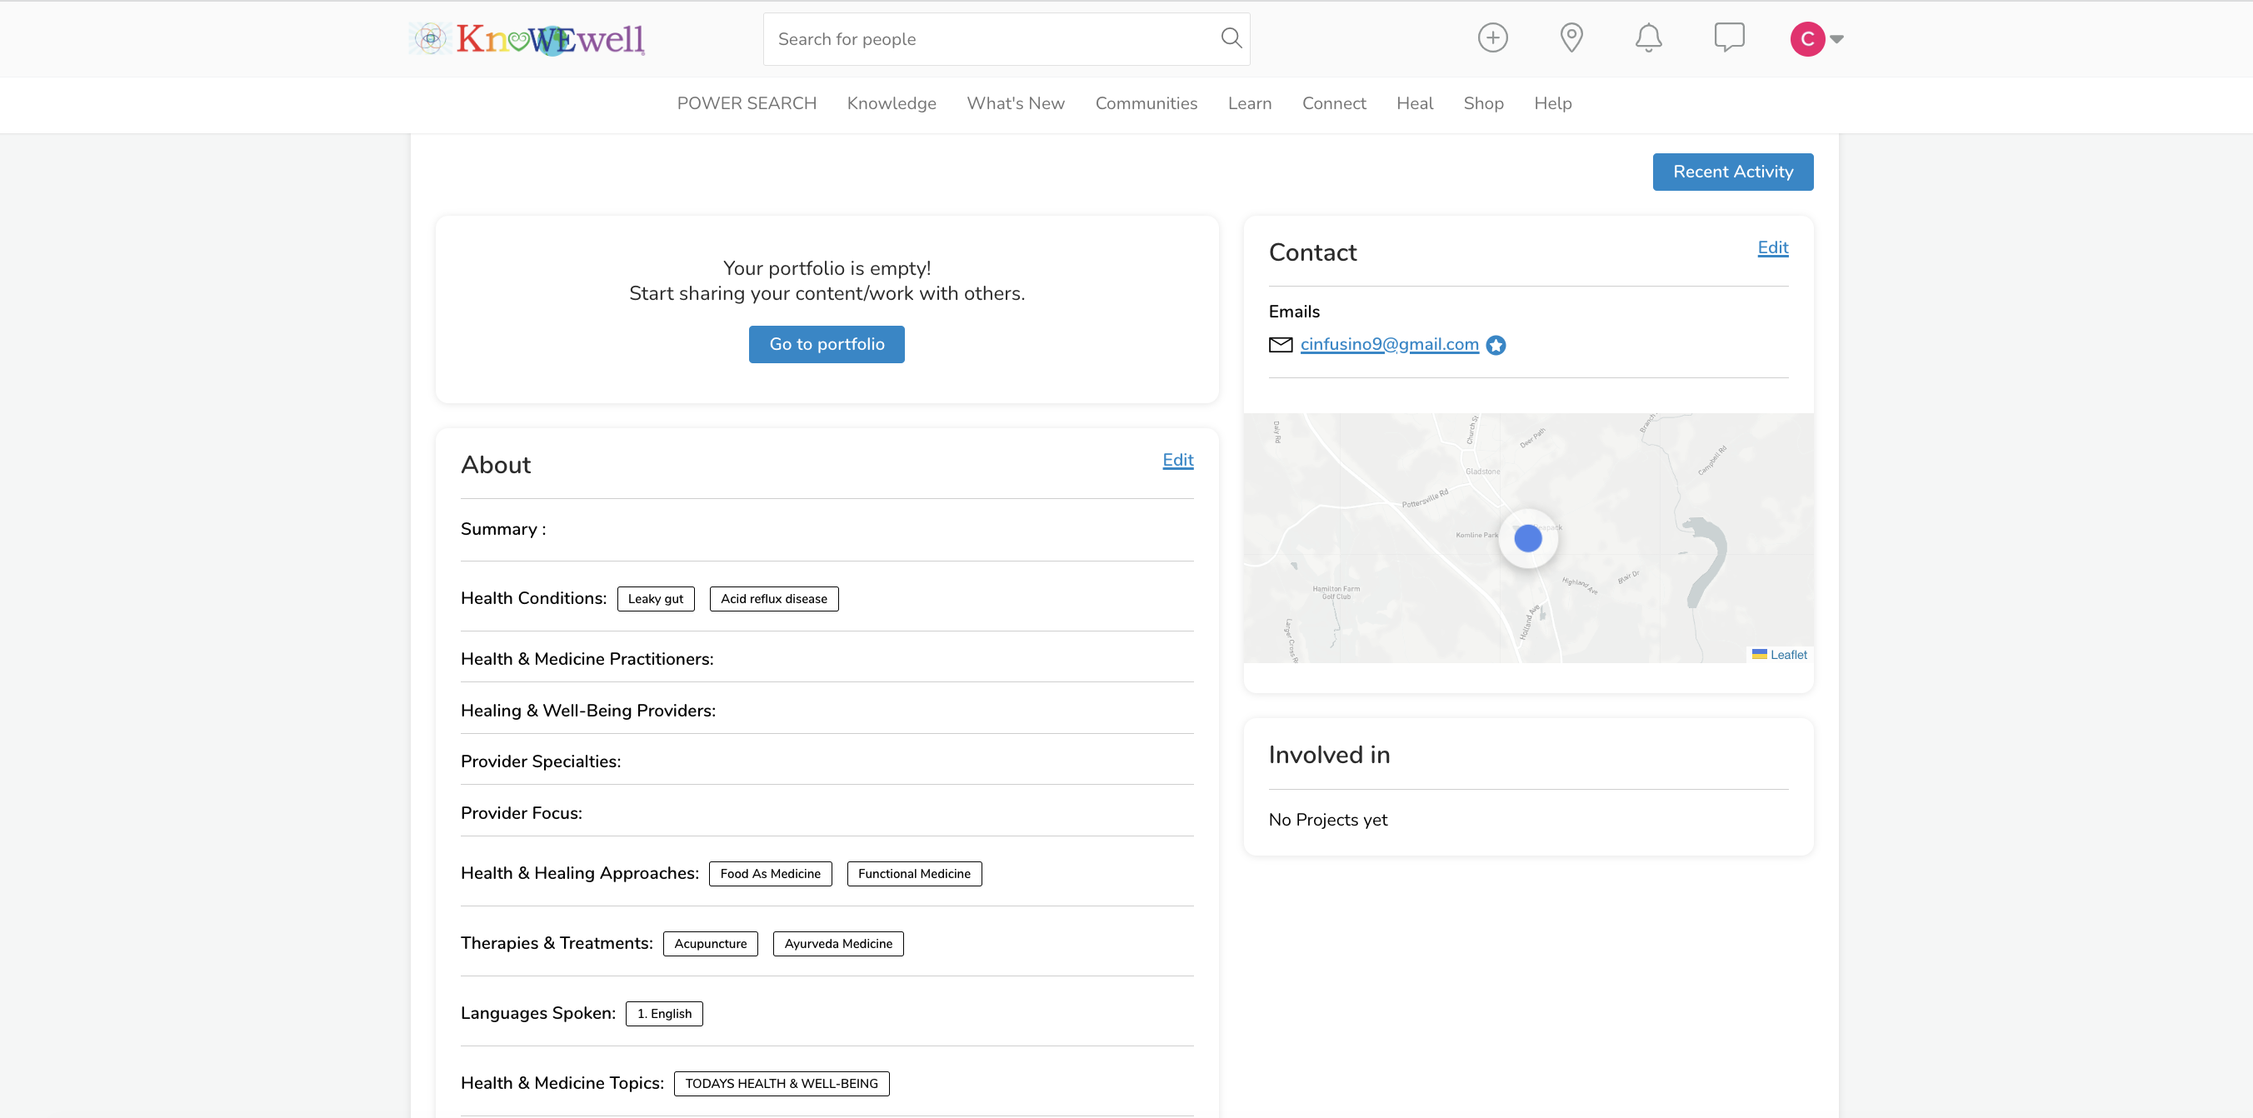Image resolution: width=2253 pixels, height=1118 pixels.
Task: Click the C profile avatar
Action: pos(1807,38)
